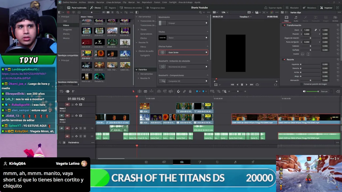Screen dimensions: 342x192
Task: Open the timeline view options icon
Action: click(x=61, y=91)
